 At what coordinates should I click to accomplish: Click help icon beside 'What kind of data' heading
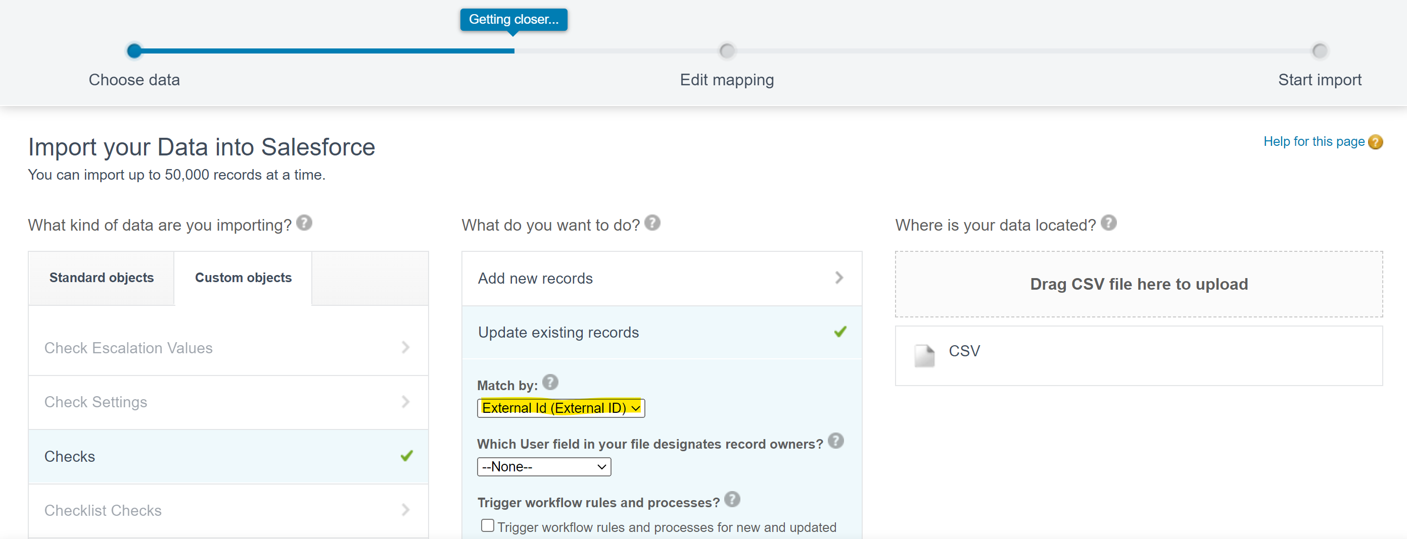coord(304,223)
